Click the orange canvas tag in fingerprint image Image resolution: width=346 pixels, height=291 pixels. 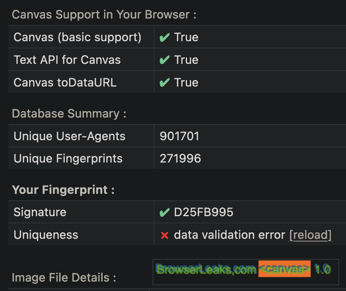pos(284,269)
